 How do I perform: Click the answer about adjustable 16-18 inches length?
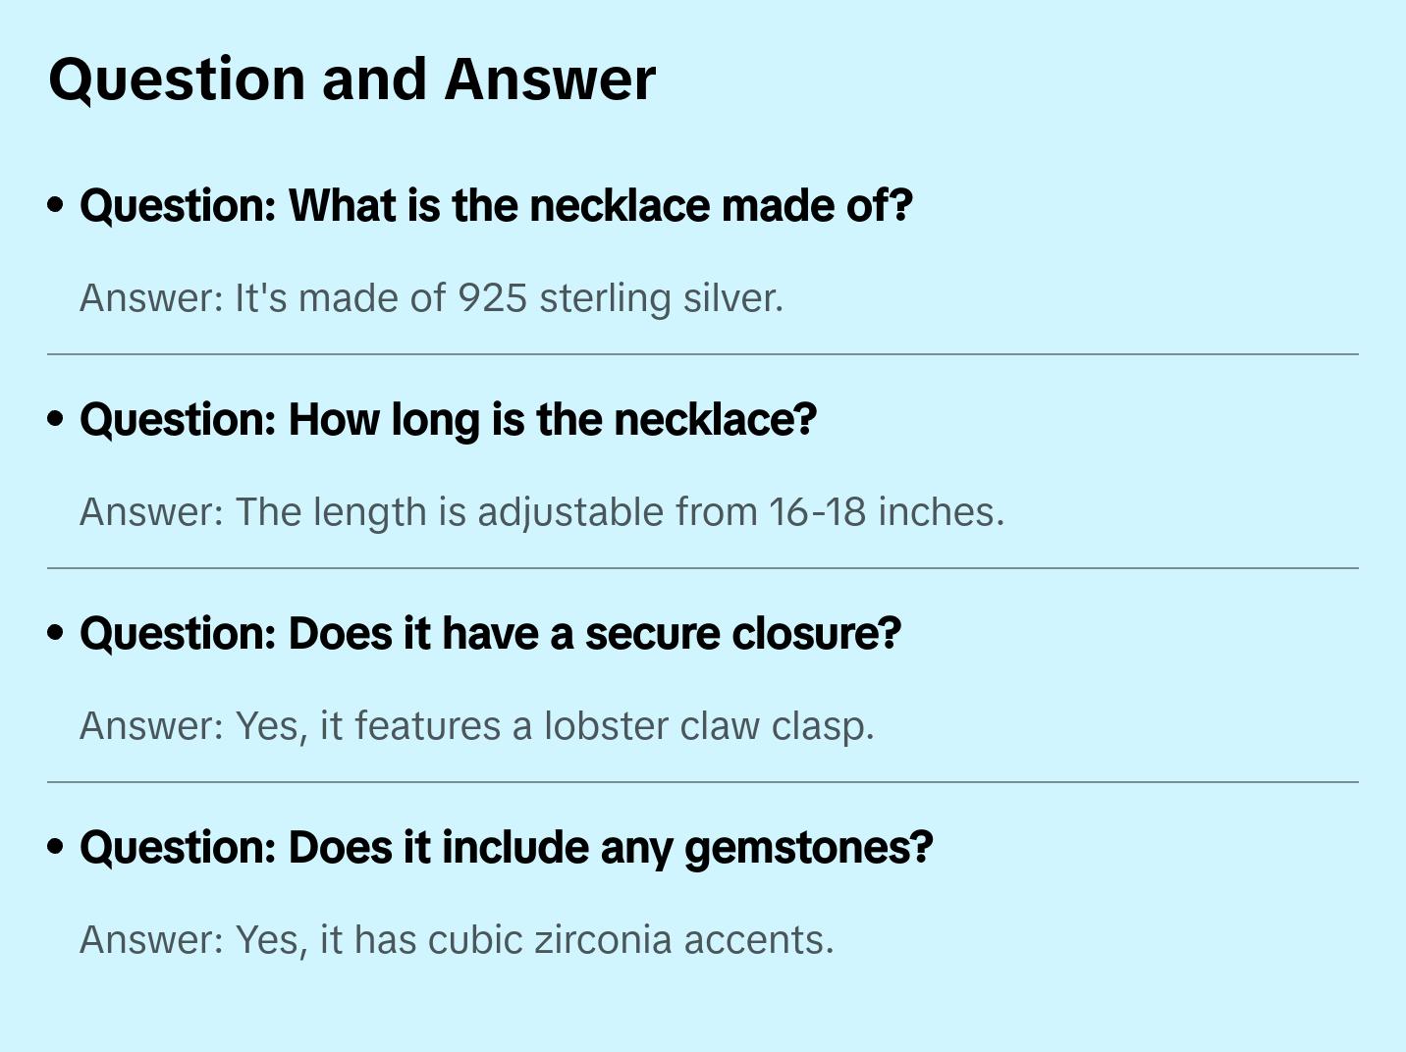coord(542,512)
